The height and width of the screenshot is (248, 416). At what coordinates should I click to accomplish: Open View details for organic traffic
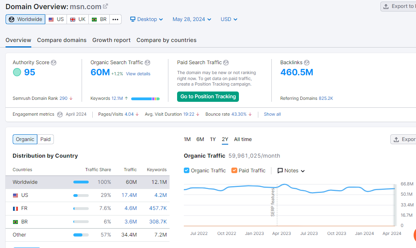138,74
